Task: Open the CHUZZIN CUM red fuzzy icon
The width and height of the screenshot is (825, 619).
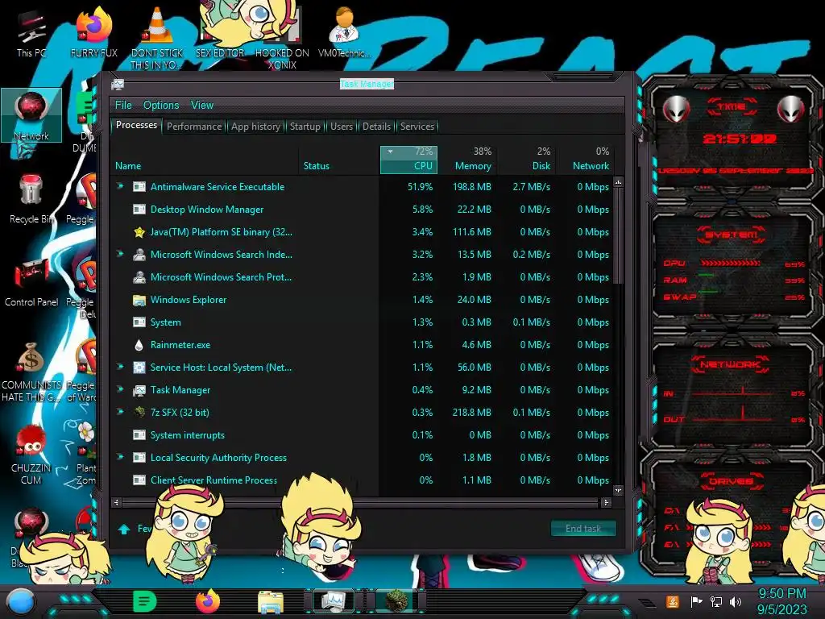Action: tap(31, 454)
